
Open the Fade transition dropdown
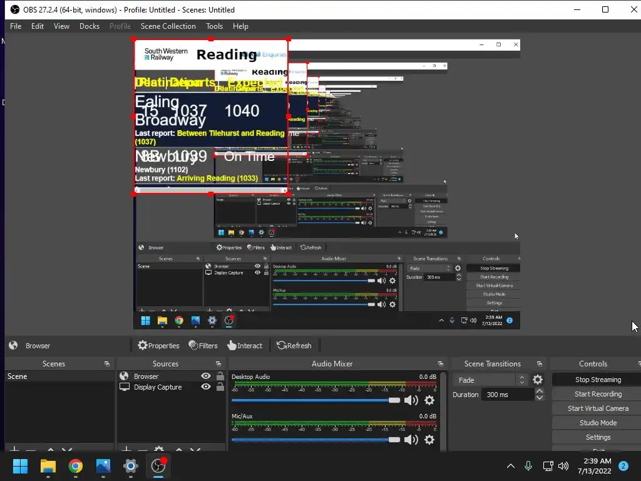[x=490, y=380]
